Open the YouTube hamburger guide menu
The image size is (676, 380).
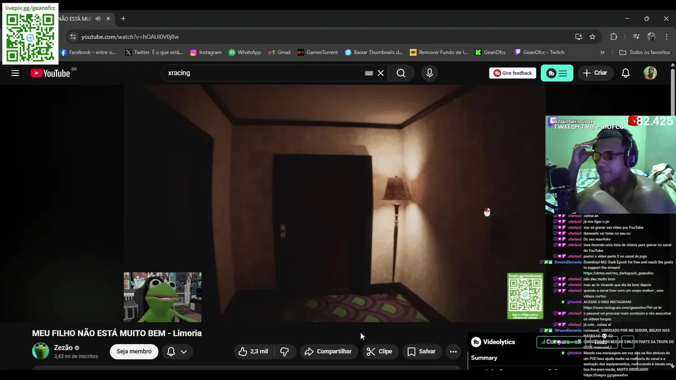pyautogui.click(x=15, y=73)
